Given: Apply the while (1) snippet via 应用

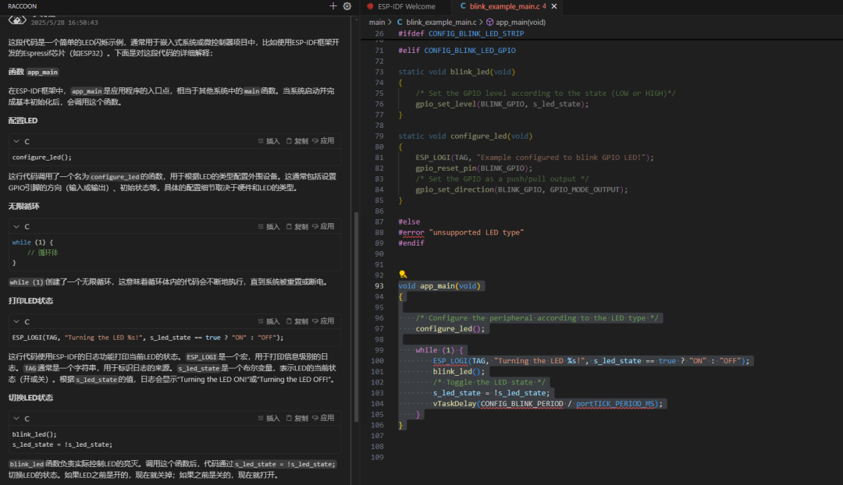Looking at the screenshot, I should pos(323,227).
